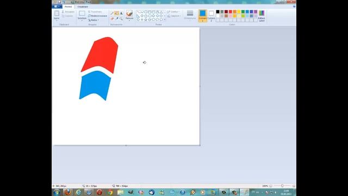Switch to the Pornire tab
The width and height of the screenshot is (348, 196).
pyautogui.click(x=68, y=7)
